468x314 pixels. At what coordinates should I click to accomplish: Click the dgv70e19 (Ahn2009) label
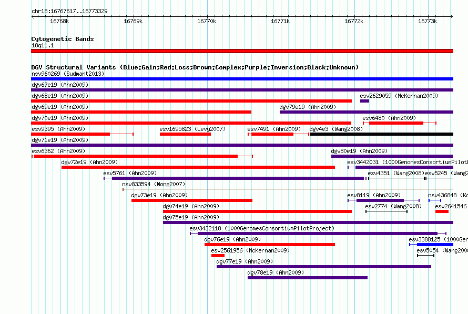point(60,118)
